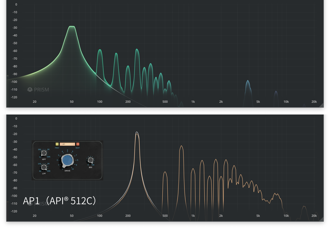Click the 5k frequency label in lower graph

pos(258,216)
